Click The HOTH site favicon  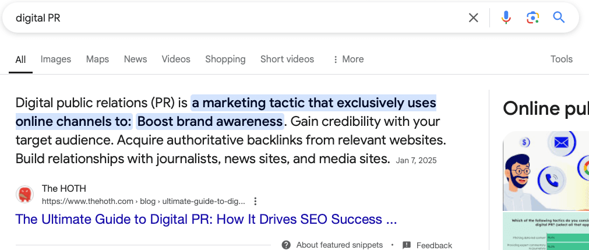(x=24, y=194)
